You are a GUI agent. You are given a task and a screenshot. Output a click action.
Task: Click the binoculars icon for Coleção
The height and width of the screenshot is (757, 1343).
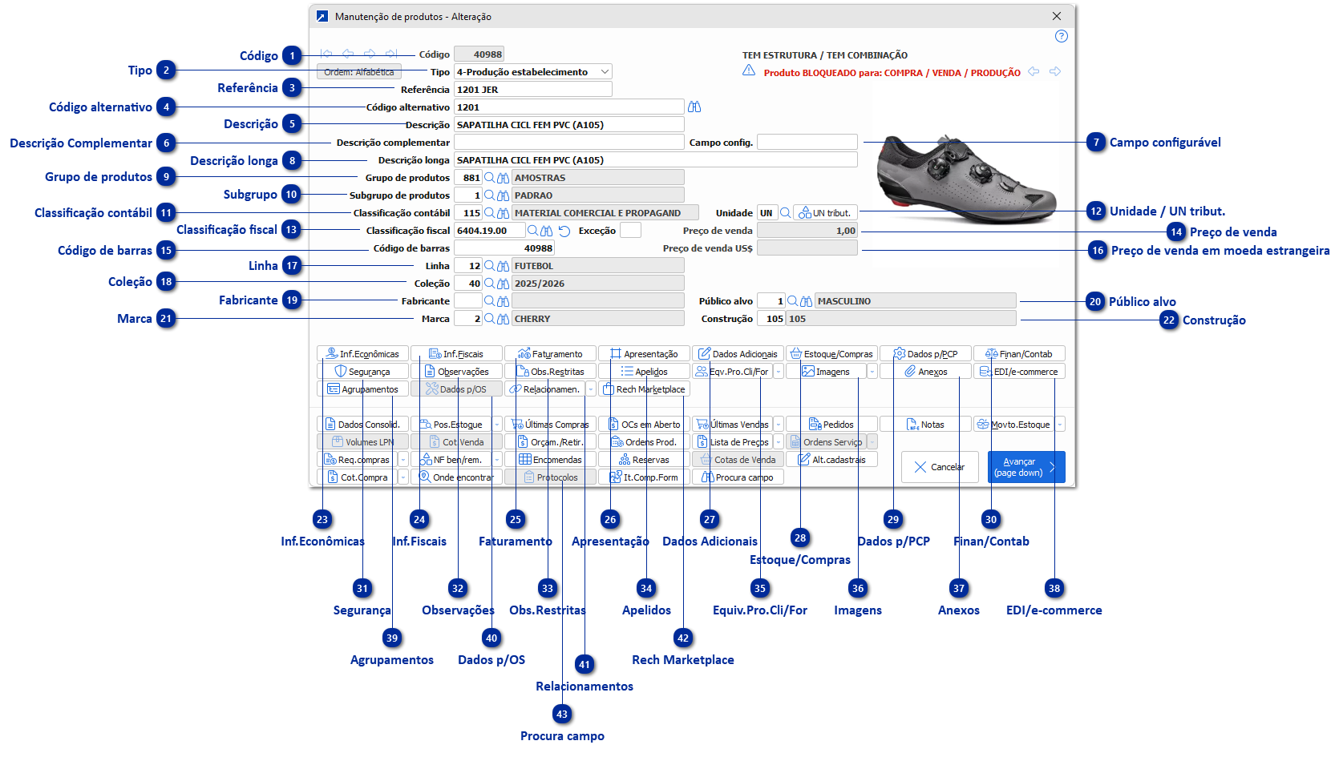tap(503, 284)
